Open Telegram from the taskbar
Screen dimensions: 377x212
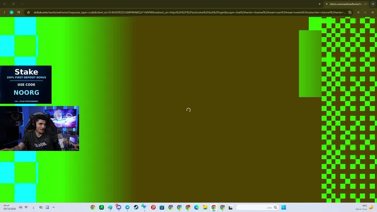pyautogui.click(x=127, y=207)
